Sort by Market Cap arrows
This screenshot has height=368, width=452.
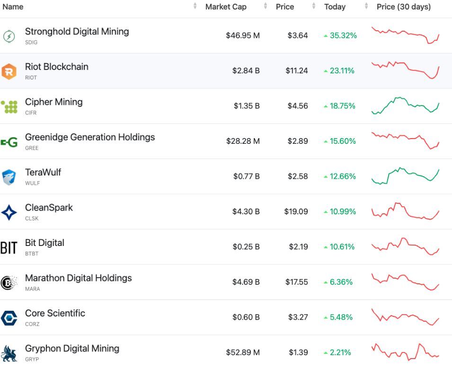tap(266, 6)
